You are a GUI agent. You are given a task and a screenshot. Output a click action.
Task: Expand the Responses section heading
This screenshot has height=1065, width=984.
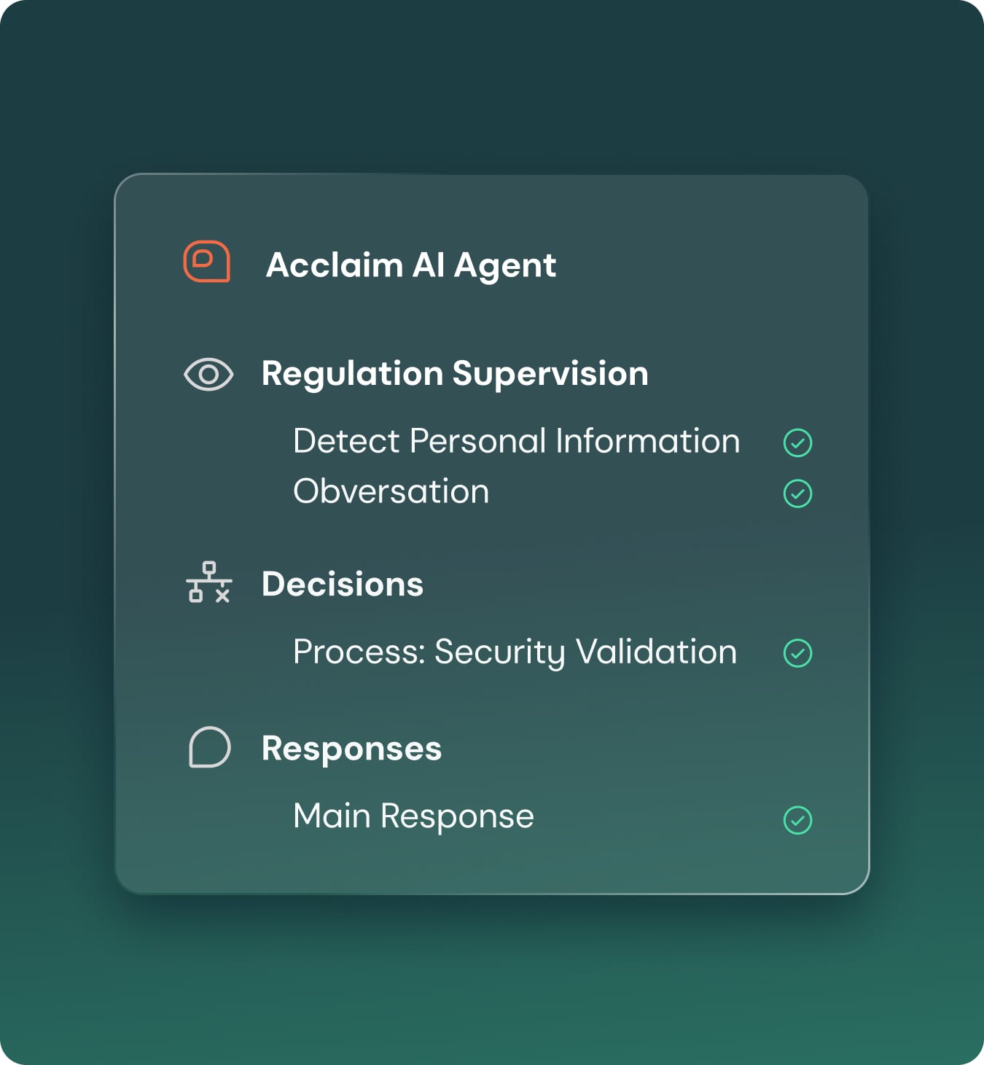tap(351, 749)
